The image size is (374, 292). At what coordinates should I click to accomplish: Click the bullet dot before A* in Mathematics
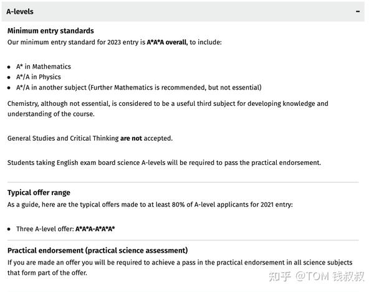pyautogui.click(x=9, y=67)
